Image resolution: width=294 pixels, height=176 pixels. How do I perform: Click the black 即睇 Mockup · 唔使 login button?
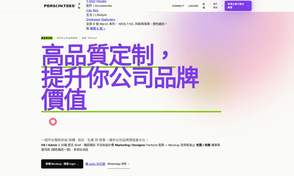(x=62, y=164)
